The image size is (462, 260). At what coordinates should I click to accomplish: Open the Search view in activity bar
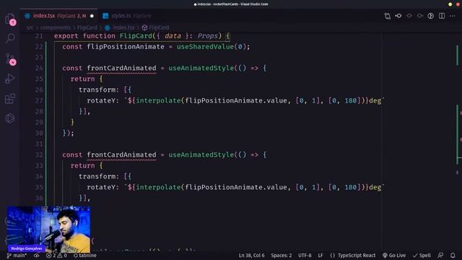(x=10, y=38)
